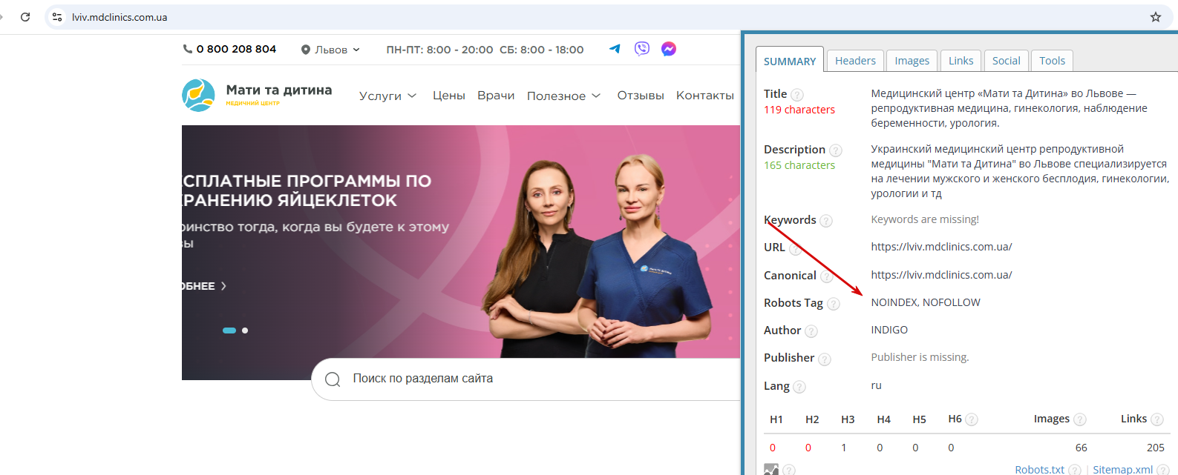1178x475 pixels.
Task: Click help icon next to Author
Action: [811, 331]
